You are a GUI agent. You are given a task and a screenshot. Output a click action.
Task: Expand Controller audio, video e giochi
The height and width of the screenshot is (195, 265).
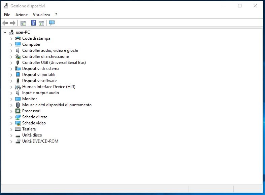[11, 51]
